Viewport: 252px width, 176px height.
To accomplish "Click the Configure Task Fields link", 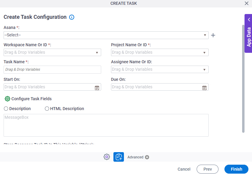I will 31,99.
